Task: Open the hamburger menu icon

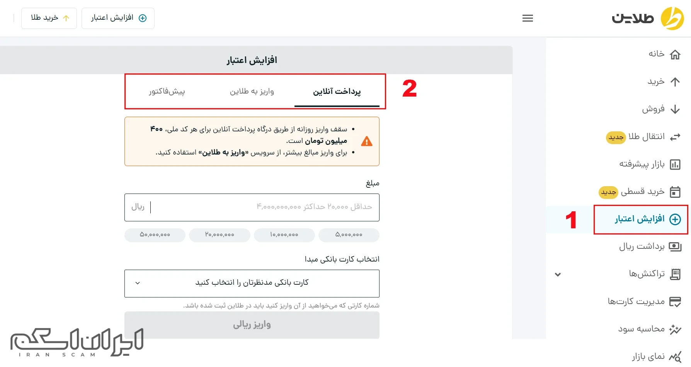Action: [x=528, y=18]
